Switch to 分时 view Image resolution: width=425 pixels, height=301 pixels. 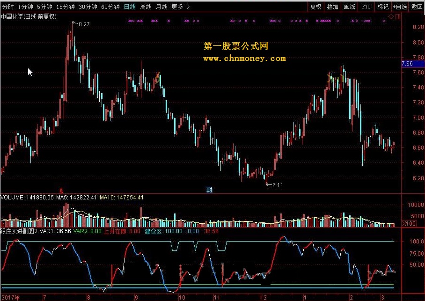pyautogui.click(x=8, y=7)
